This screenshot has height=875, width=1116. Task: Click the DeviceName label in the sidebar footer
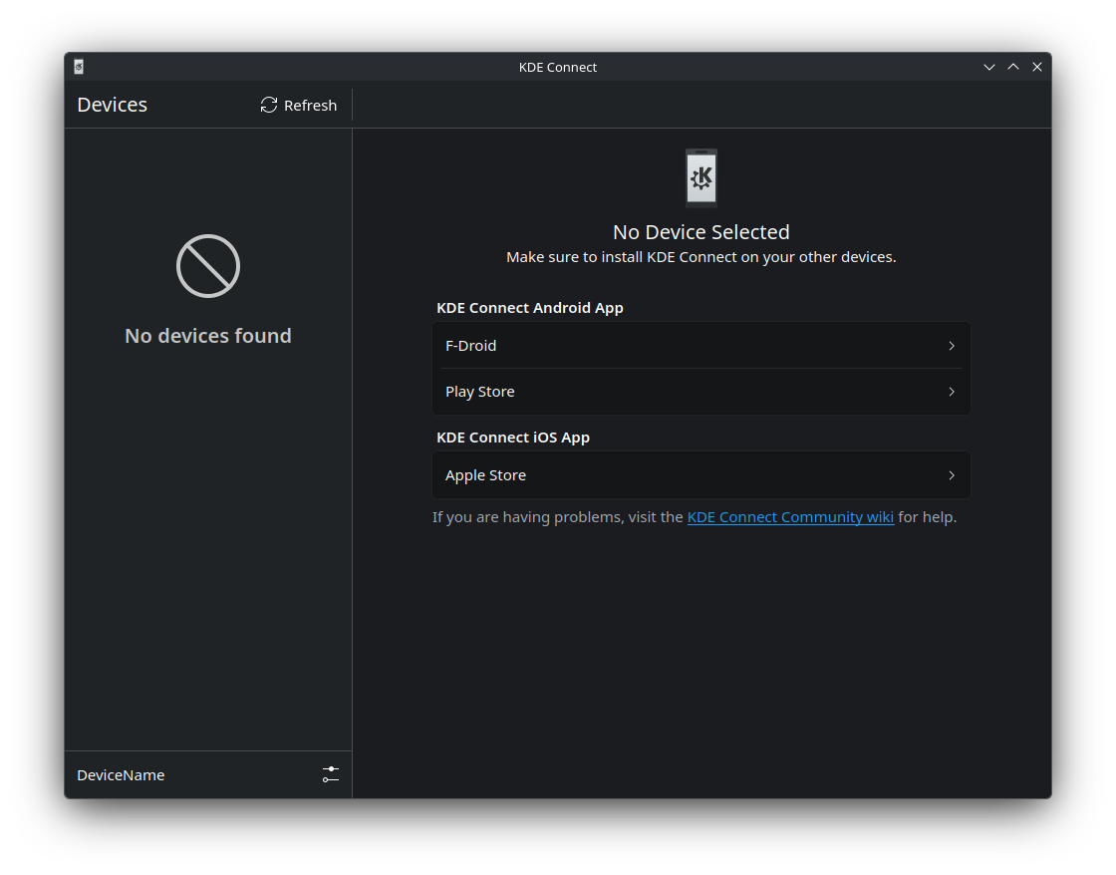121,775
